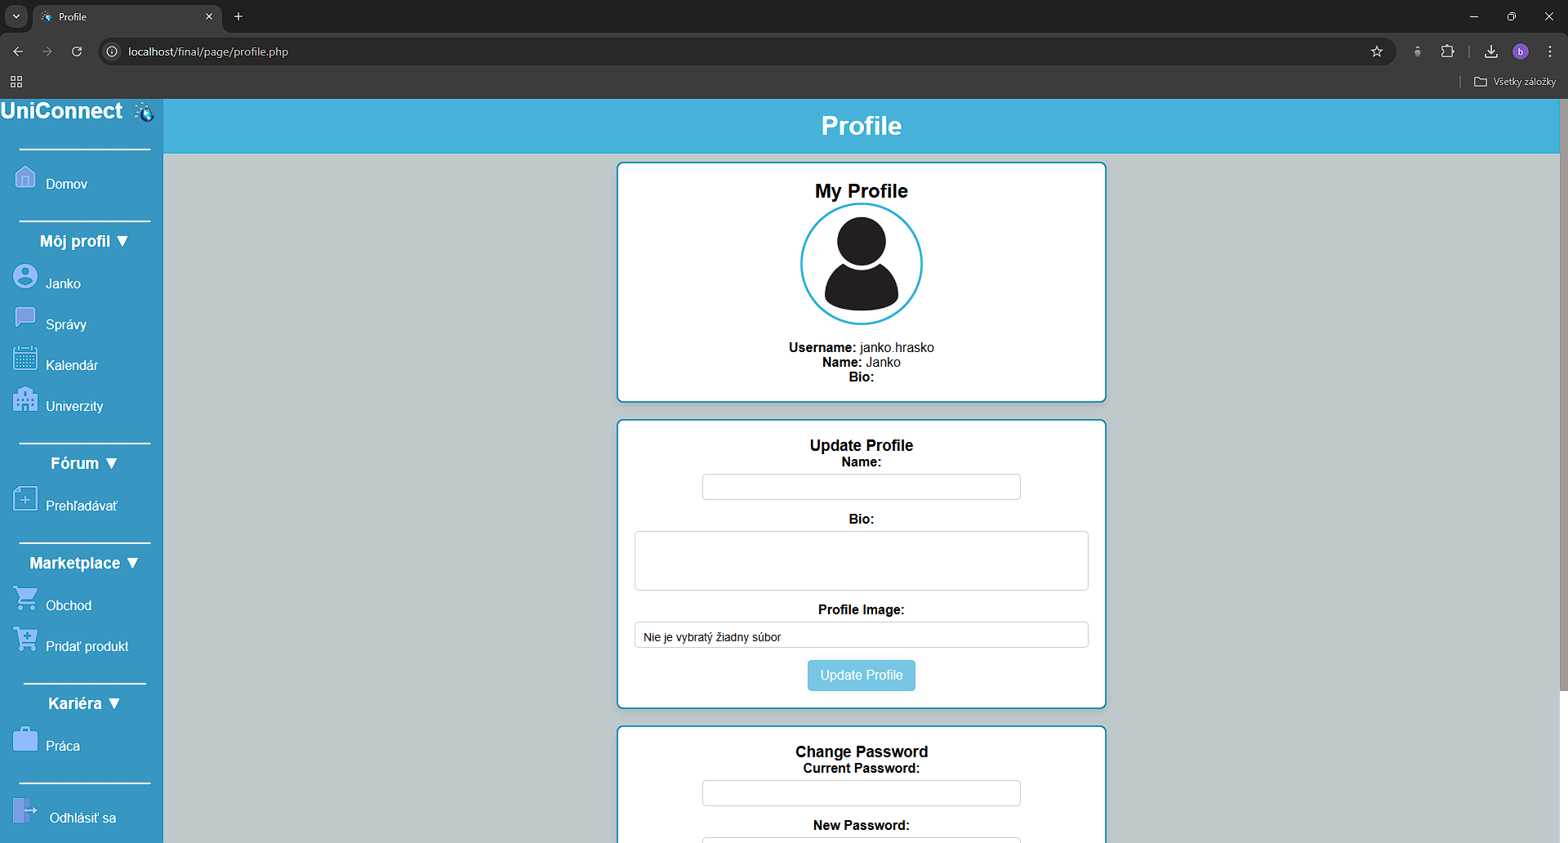The width and height of the screenshot is (1568, 843).
Task: Click the Update Profile button
Action: point(862,676)
